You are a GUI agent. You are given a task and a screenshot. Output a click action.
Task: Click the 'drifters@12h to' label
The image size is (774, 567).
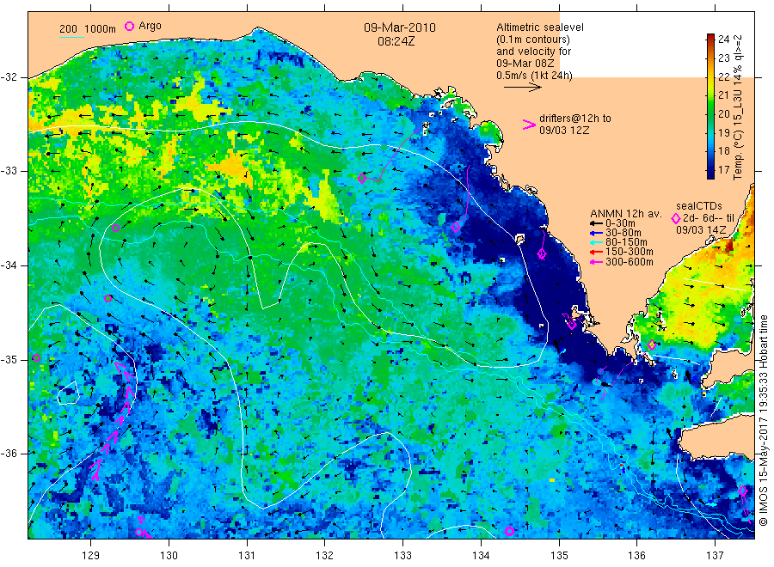coord(575,119)
